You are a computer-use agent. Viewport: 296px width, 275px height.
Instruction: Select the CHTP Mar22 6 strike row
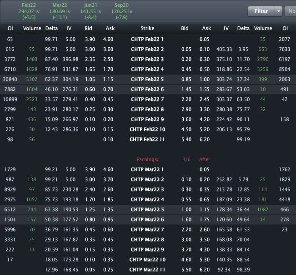(147, 220)
